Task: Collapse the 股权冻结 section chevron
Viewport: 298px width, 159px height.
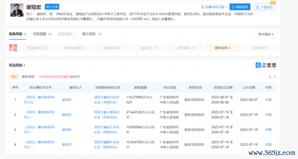Action: (275, 77)
